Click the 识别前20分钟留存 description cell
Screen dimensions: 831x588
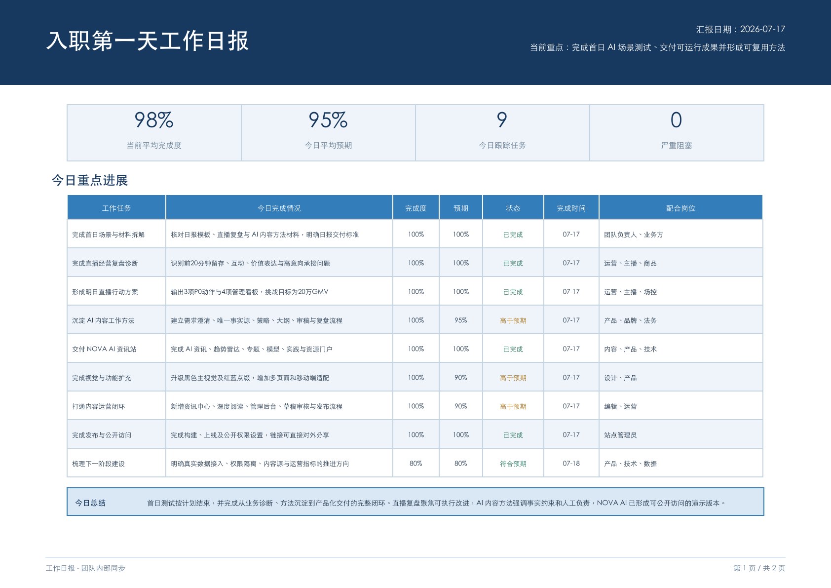click(x=279, y=263)
